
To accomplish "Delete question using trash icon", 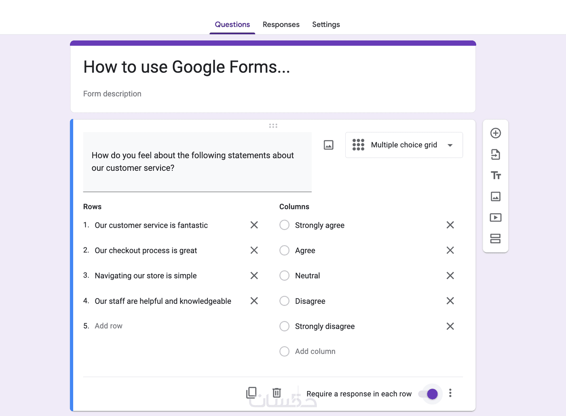I will [277, 393].
